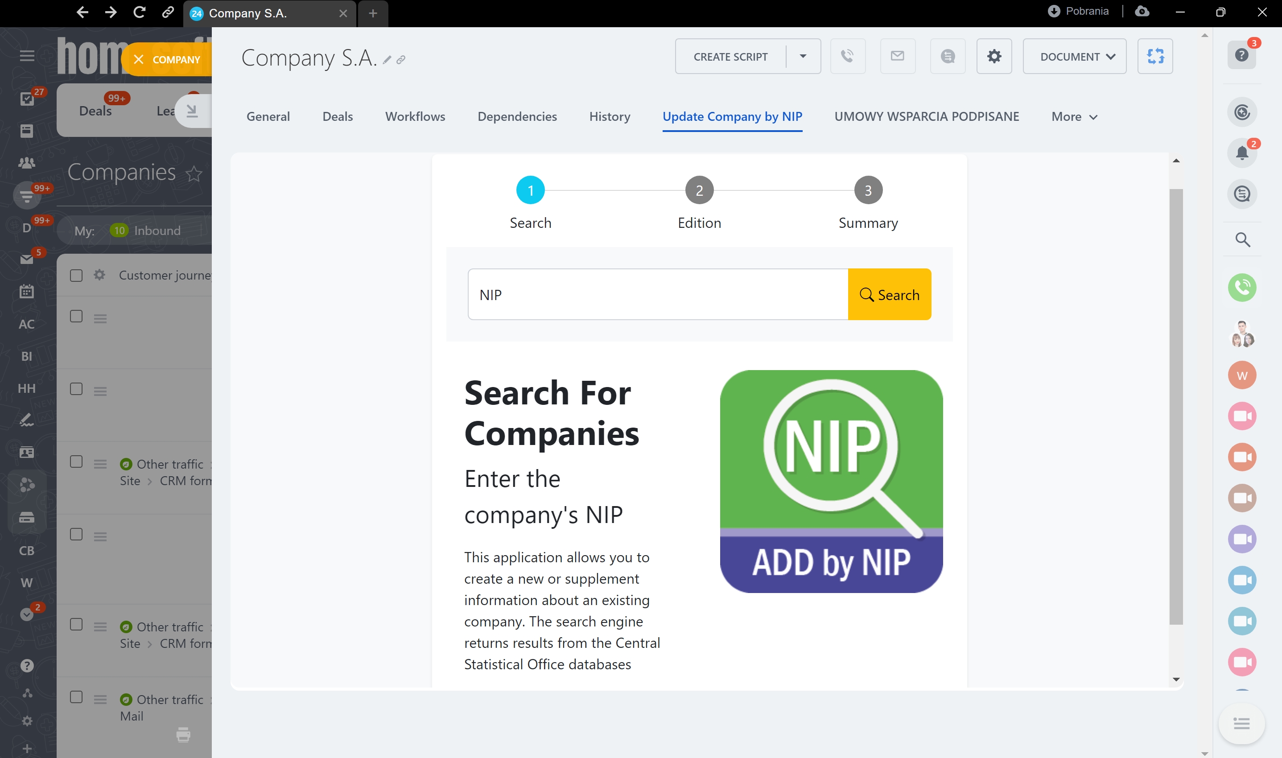
Task: Click the phone call icon in company header
Action: pyautogui.click(x=847, y=56)
